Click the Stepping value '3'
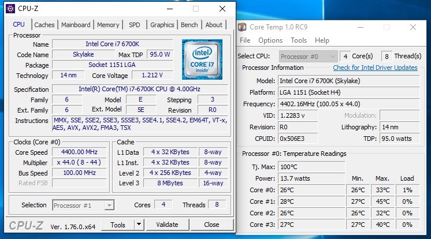The height and width of the screenshot is (239, 431). coord(213,99)
